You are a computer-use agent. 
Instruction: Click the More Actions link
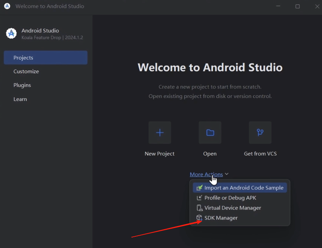pos(206,174)
